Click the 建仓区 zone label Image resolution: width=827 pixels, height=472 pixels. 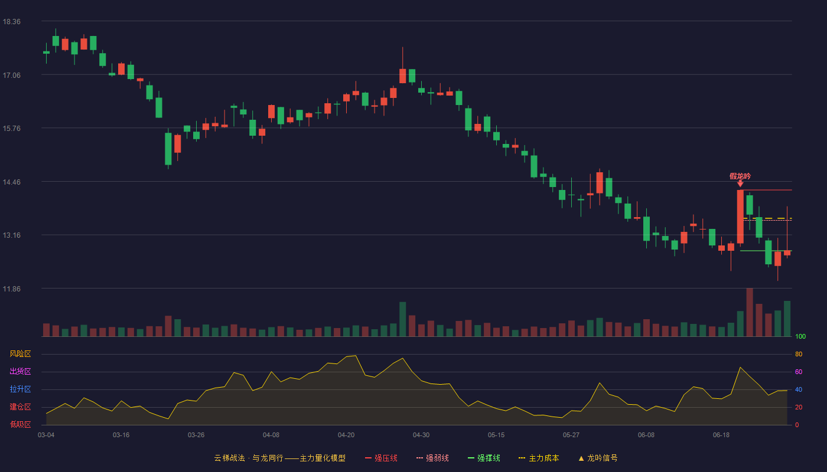click(x=20, y=407)
